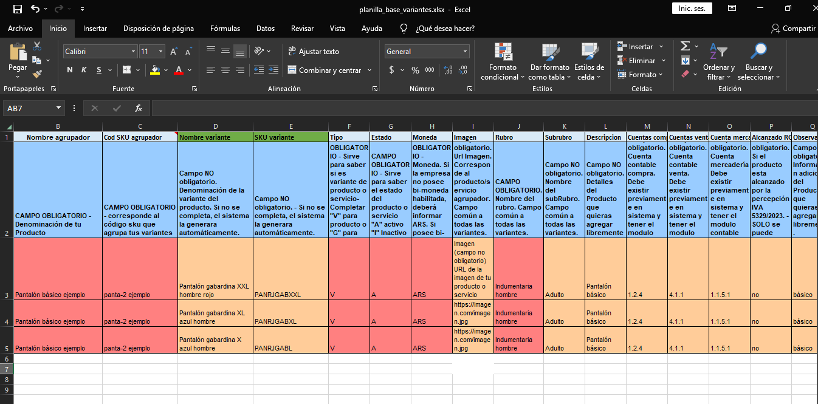Open Estilos de celda dropdown

[x=589, y=61]
